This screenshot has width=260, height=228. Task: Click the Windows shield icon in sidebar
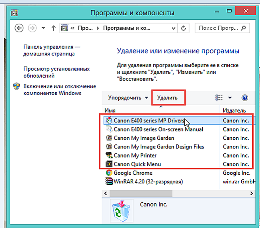[x=16, y=86]
